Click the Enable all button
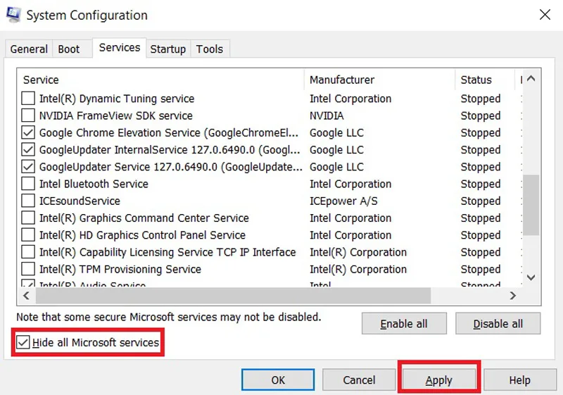This screenshot has height=395, width=563. click(x=404, y=324)
